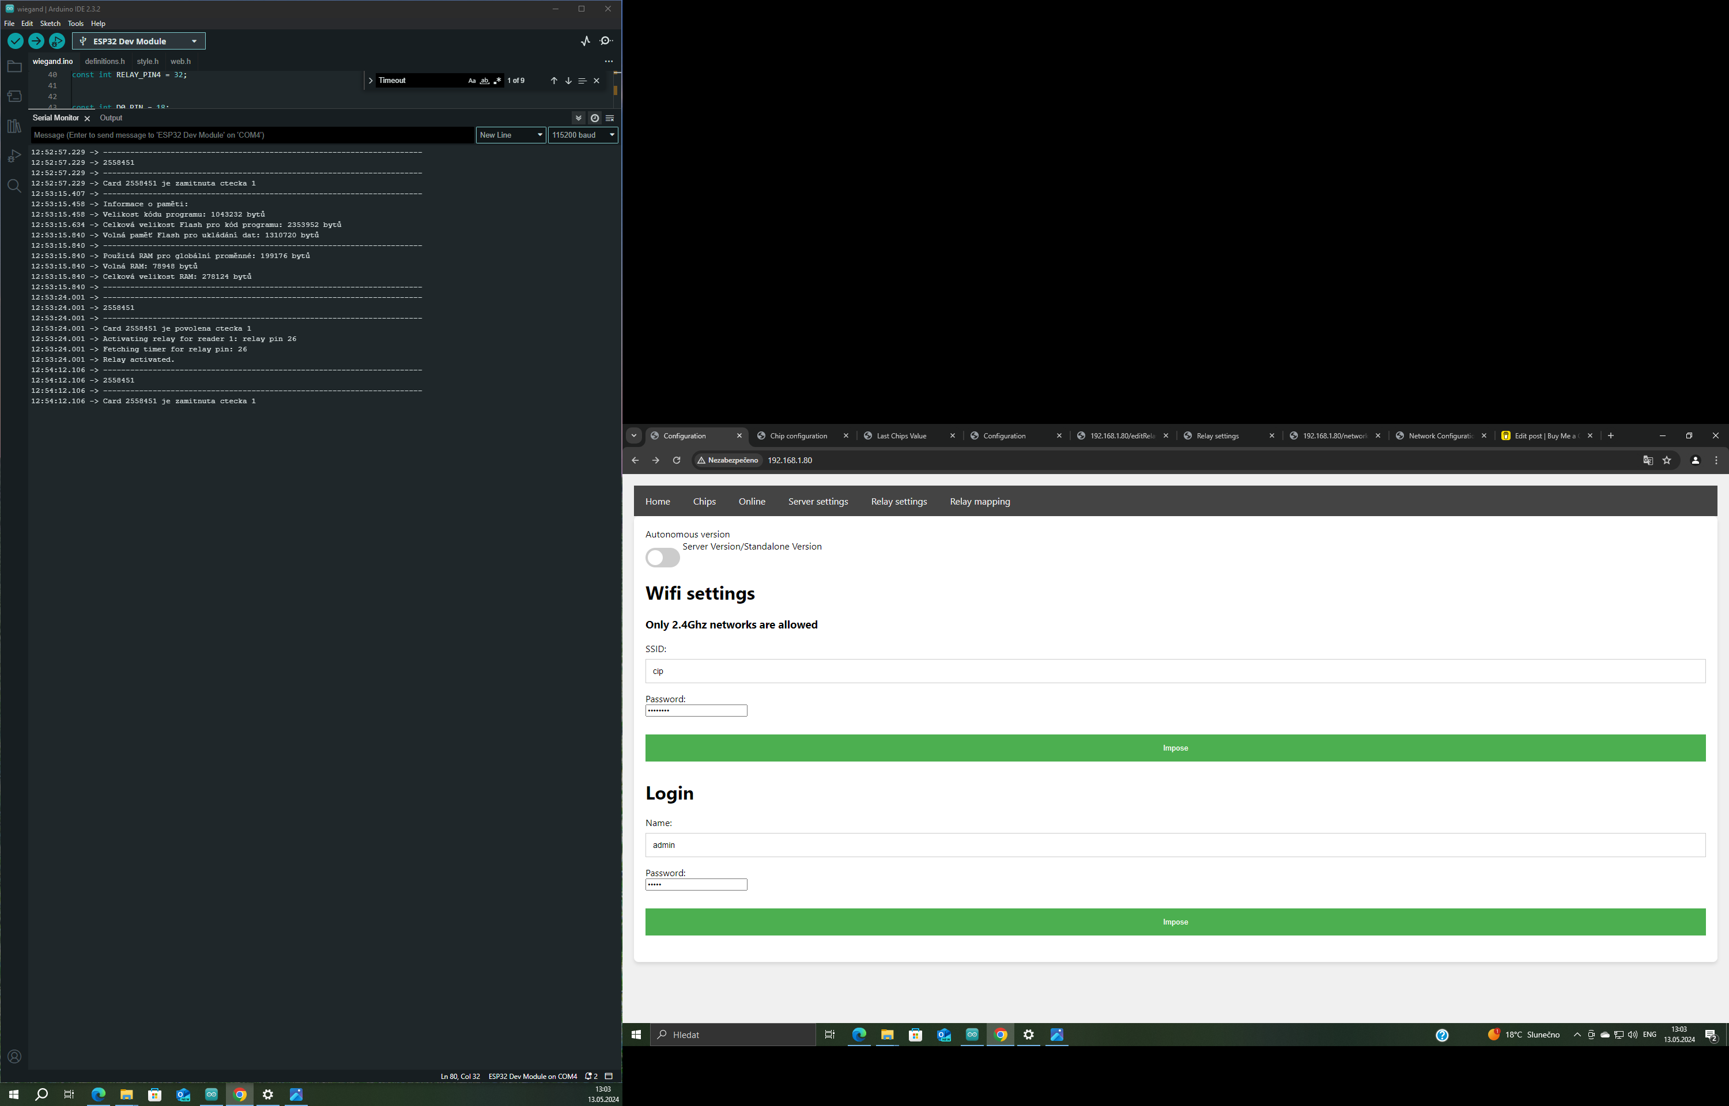Open the Chrome profile icon
The height and width of the screenshot is (1106, 1729).
[x=1695, y=460]
